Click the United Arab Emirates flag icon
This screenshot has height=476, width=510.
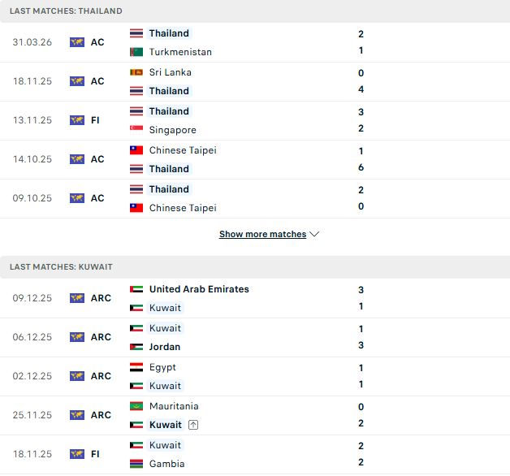pyautogui.click(x=136, y=289)
